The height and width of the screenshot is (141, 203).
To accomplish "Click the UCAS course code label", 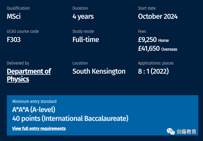I will pos(23,31).
